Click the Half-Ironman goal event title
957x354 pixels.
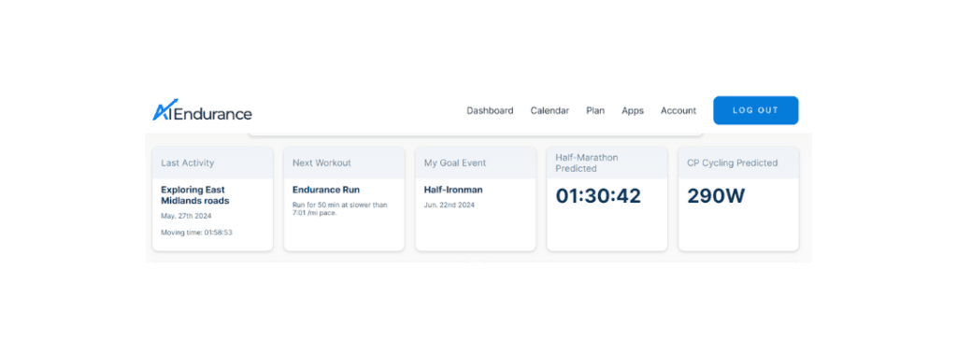[453, 190]
